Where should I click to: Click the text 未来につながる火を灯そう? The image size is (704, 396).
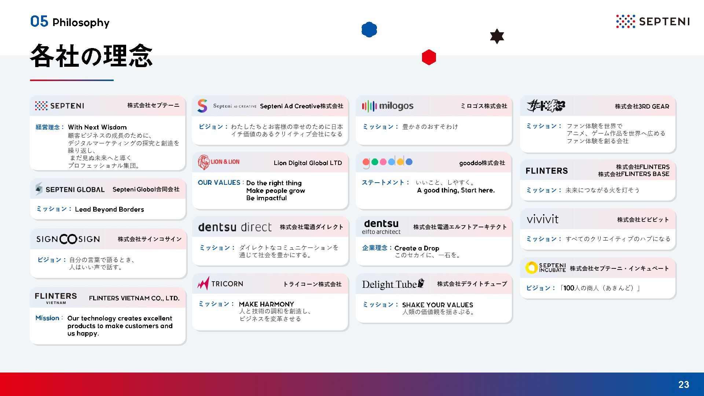pos(602,190)
